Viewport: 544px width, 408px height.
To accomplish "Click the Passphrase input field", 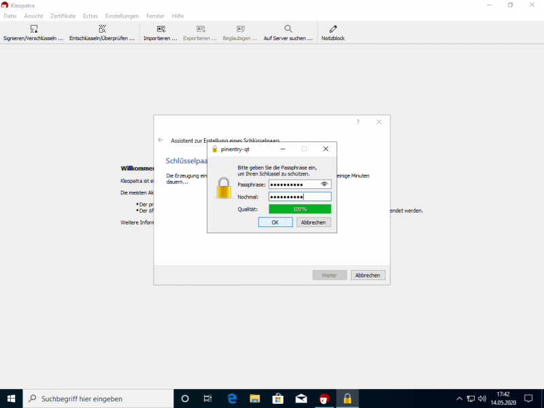I will [294, 184].
